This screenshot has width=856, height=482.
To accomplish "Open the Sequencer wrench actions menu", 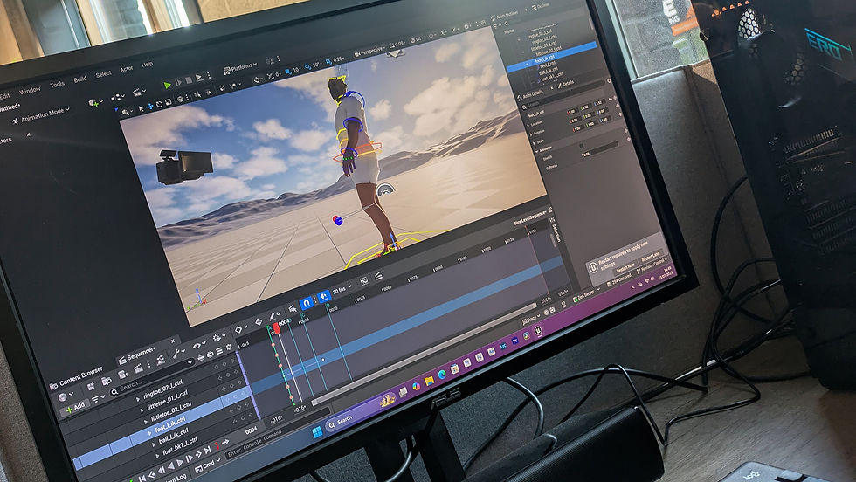I will coord(178,355).
